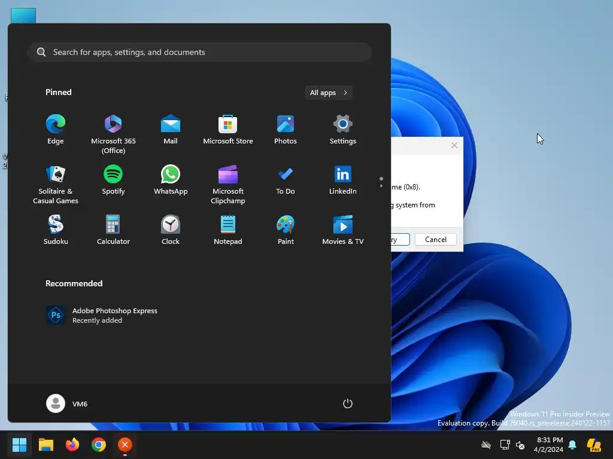
Task: Open the Clock app
Action: (171, 230)
